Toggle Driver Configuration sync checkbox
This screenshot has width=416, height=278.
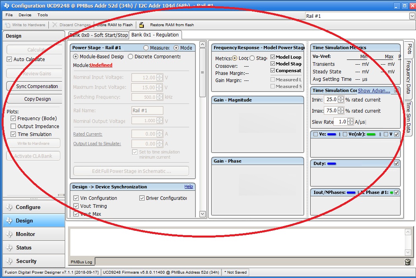click(x=142, y=198)
